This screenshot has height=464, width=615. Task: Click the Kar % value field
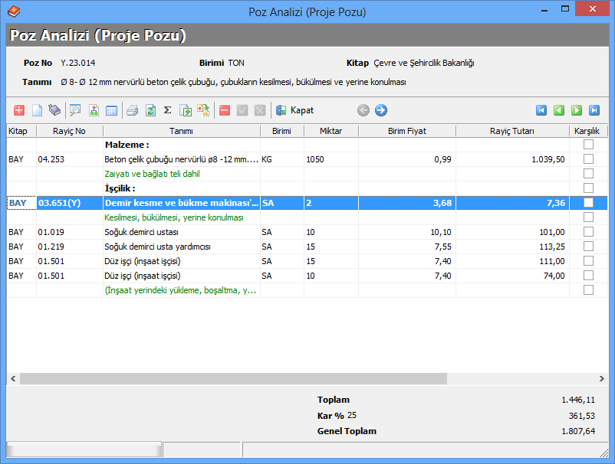(x=353, y=415)
